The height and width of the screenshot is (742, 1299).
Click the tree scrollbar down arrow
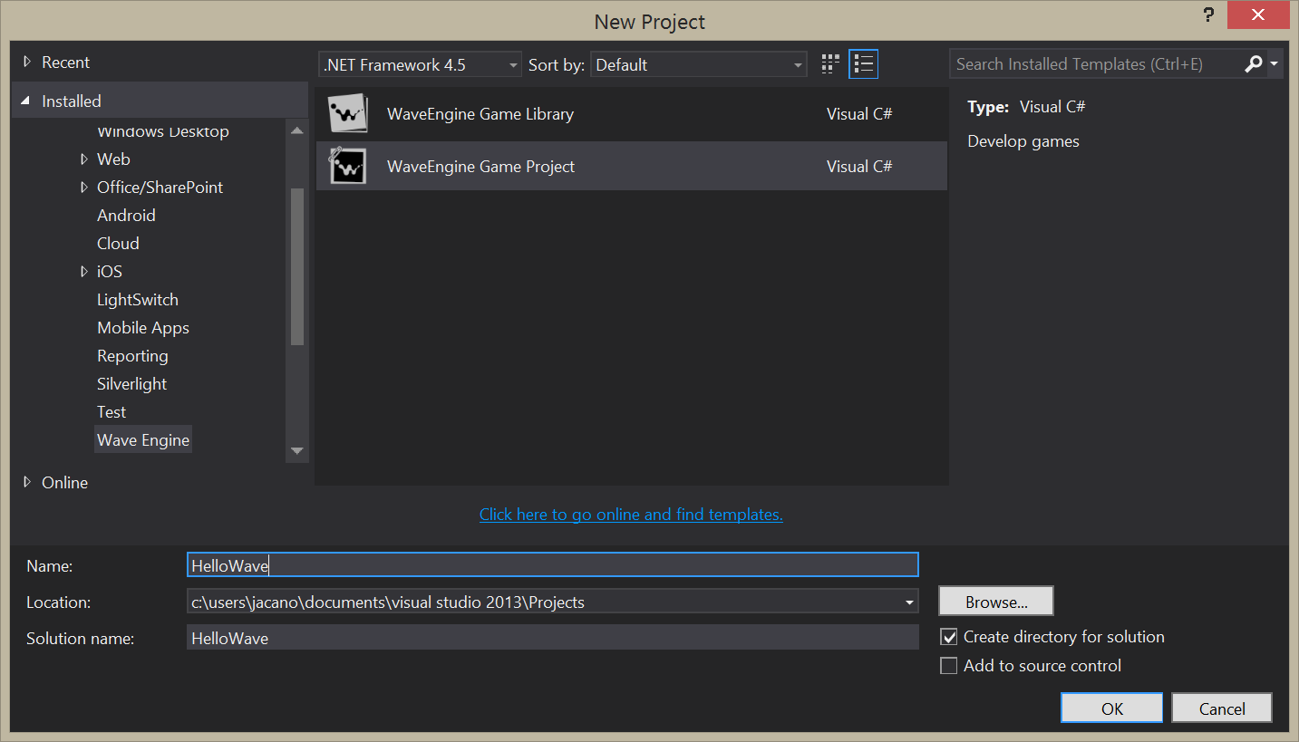(297, 450)
